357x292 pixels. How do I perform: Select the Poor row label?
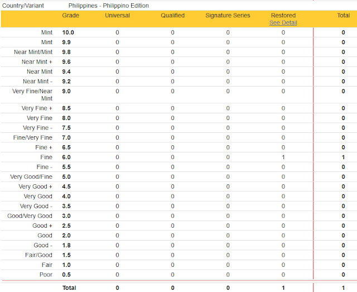pyautogui.click(x=46, y=275)
